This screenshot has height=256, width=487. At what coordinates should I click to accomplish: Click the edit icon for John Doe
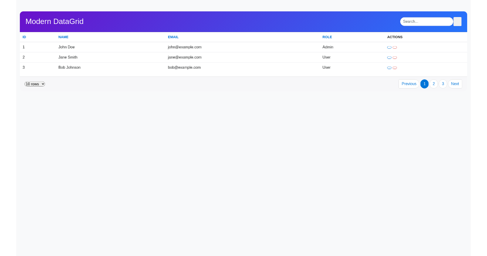tap(389, 47)
